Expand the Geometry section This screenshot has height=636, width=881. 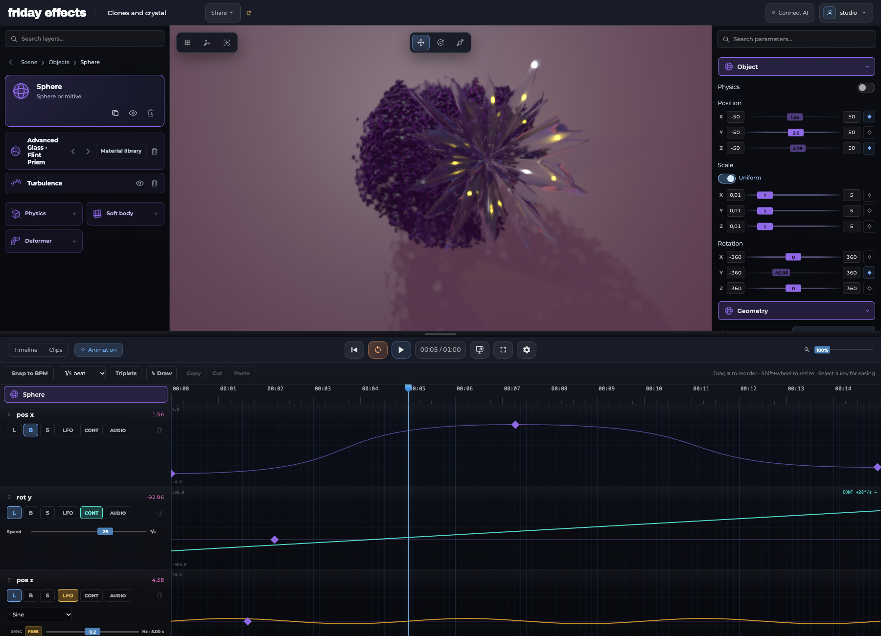point(796,311)
